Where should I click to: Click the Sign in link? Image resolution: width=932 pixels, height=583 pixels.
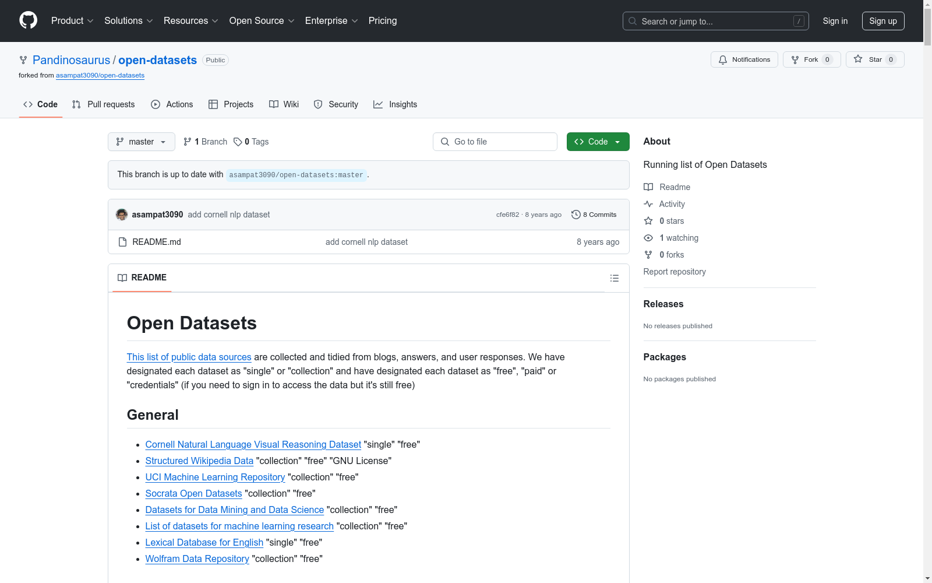835,21
